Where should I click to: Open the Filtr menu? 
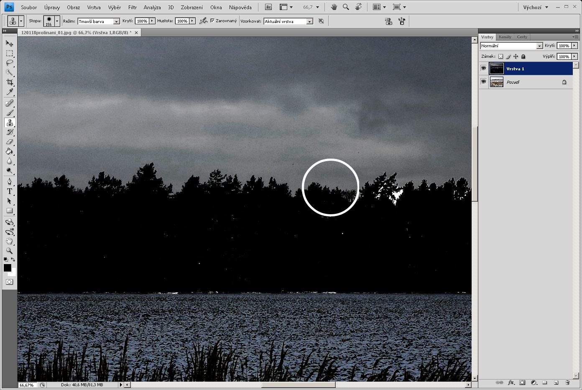(x=133, y=7)
